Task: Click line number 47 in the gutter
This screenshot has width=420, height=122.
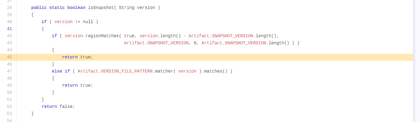Action: 9,71
